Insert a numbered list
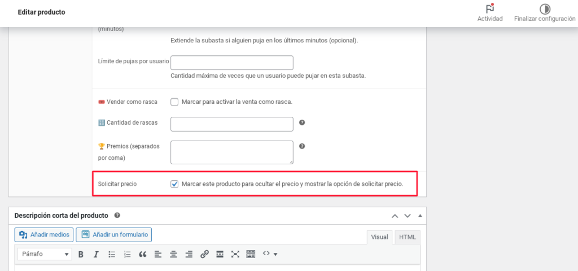 [x=128, y=254]
